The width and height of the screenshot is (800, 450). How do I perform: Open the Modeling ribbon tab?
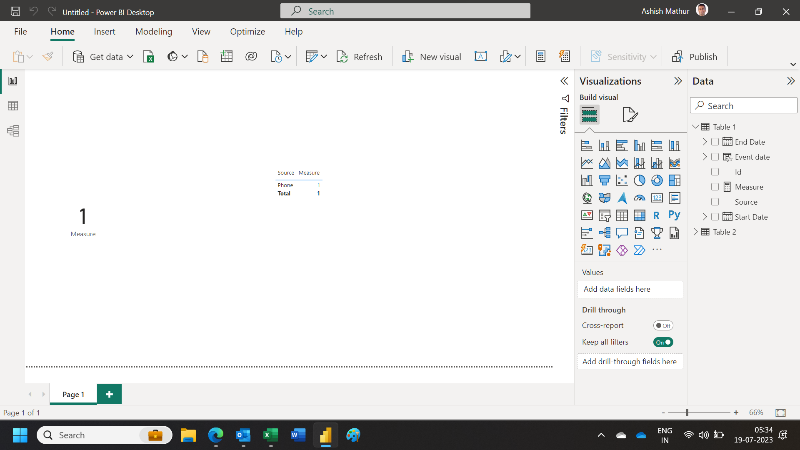click(154, 32)
